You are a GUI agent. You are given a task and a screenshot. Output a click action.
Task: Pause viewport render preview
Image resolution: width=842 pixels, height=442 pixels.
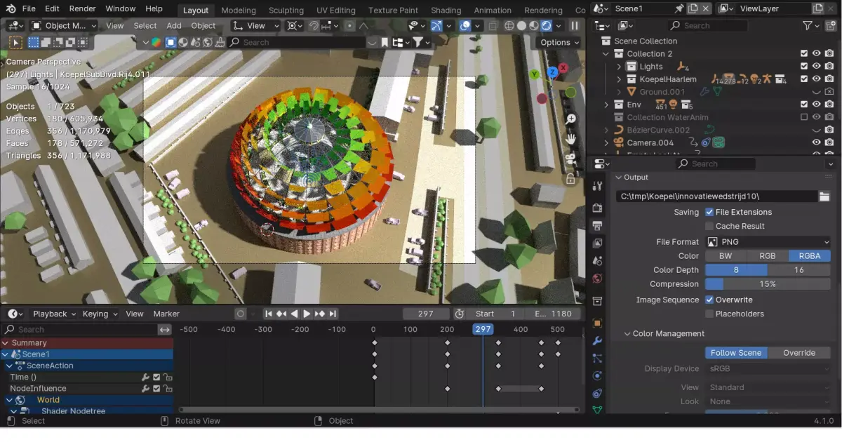(575, 26)
